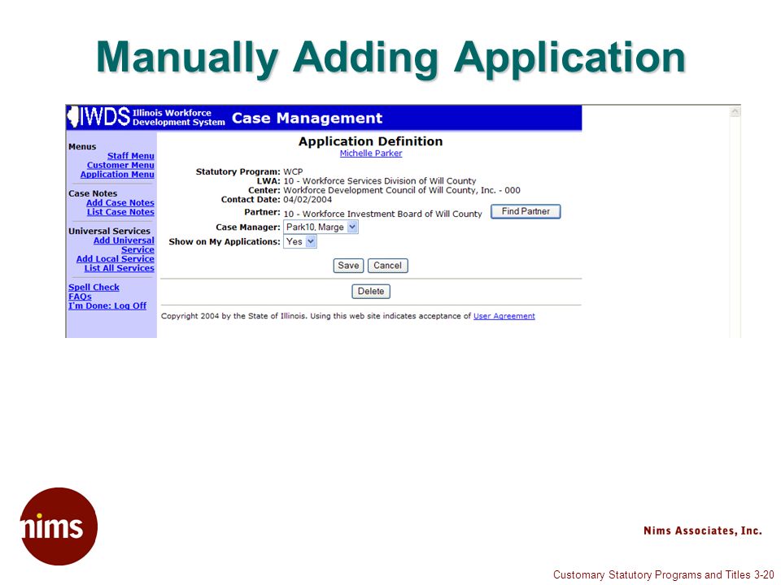Click the '10 - Workforce Investment Board' partner text
The image size is (781, 585).
pos(382,214)
